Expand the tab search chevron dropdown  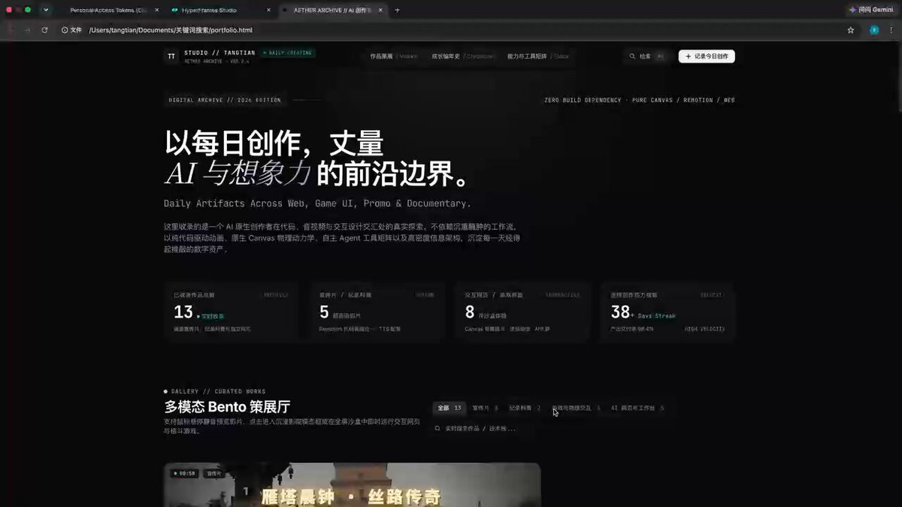click(x=46, y=10)
